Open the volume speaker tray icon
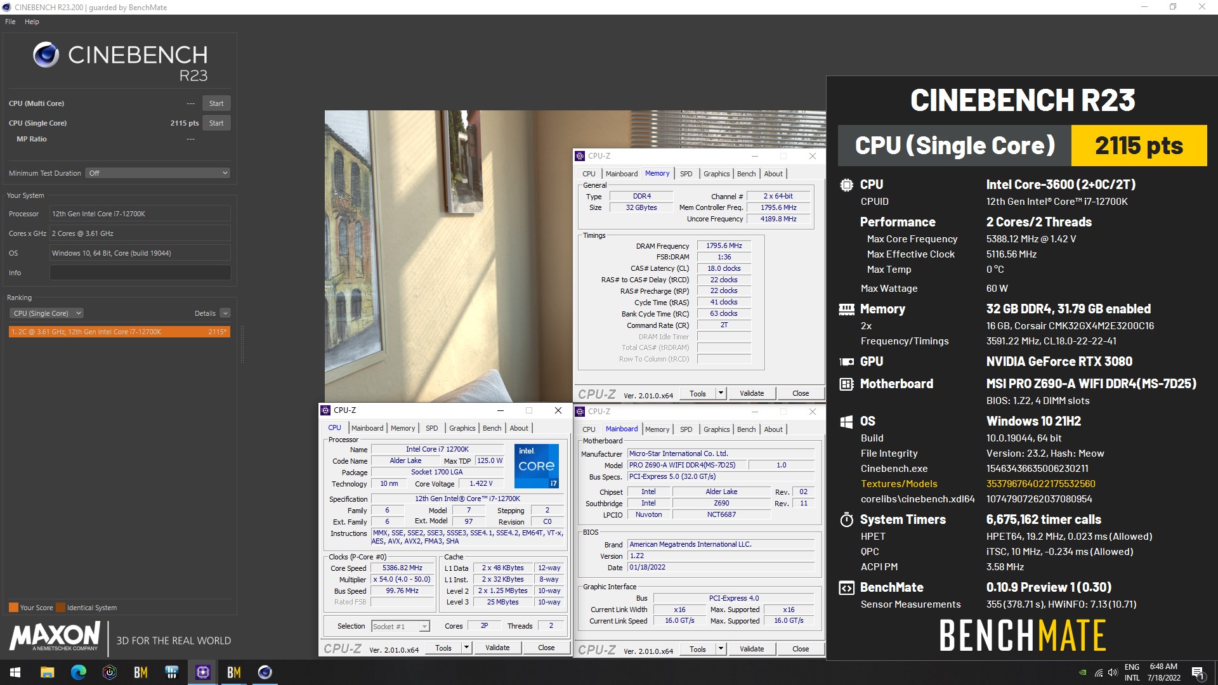The height and width of the screenshot is (685, 1218). pyautogui.click(x=1112, y=672)
